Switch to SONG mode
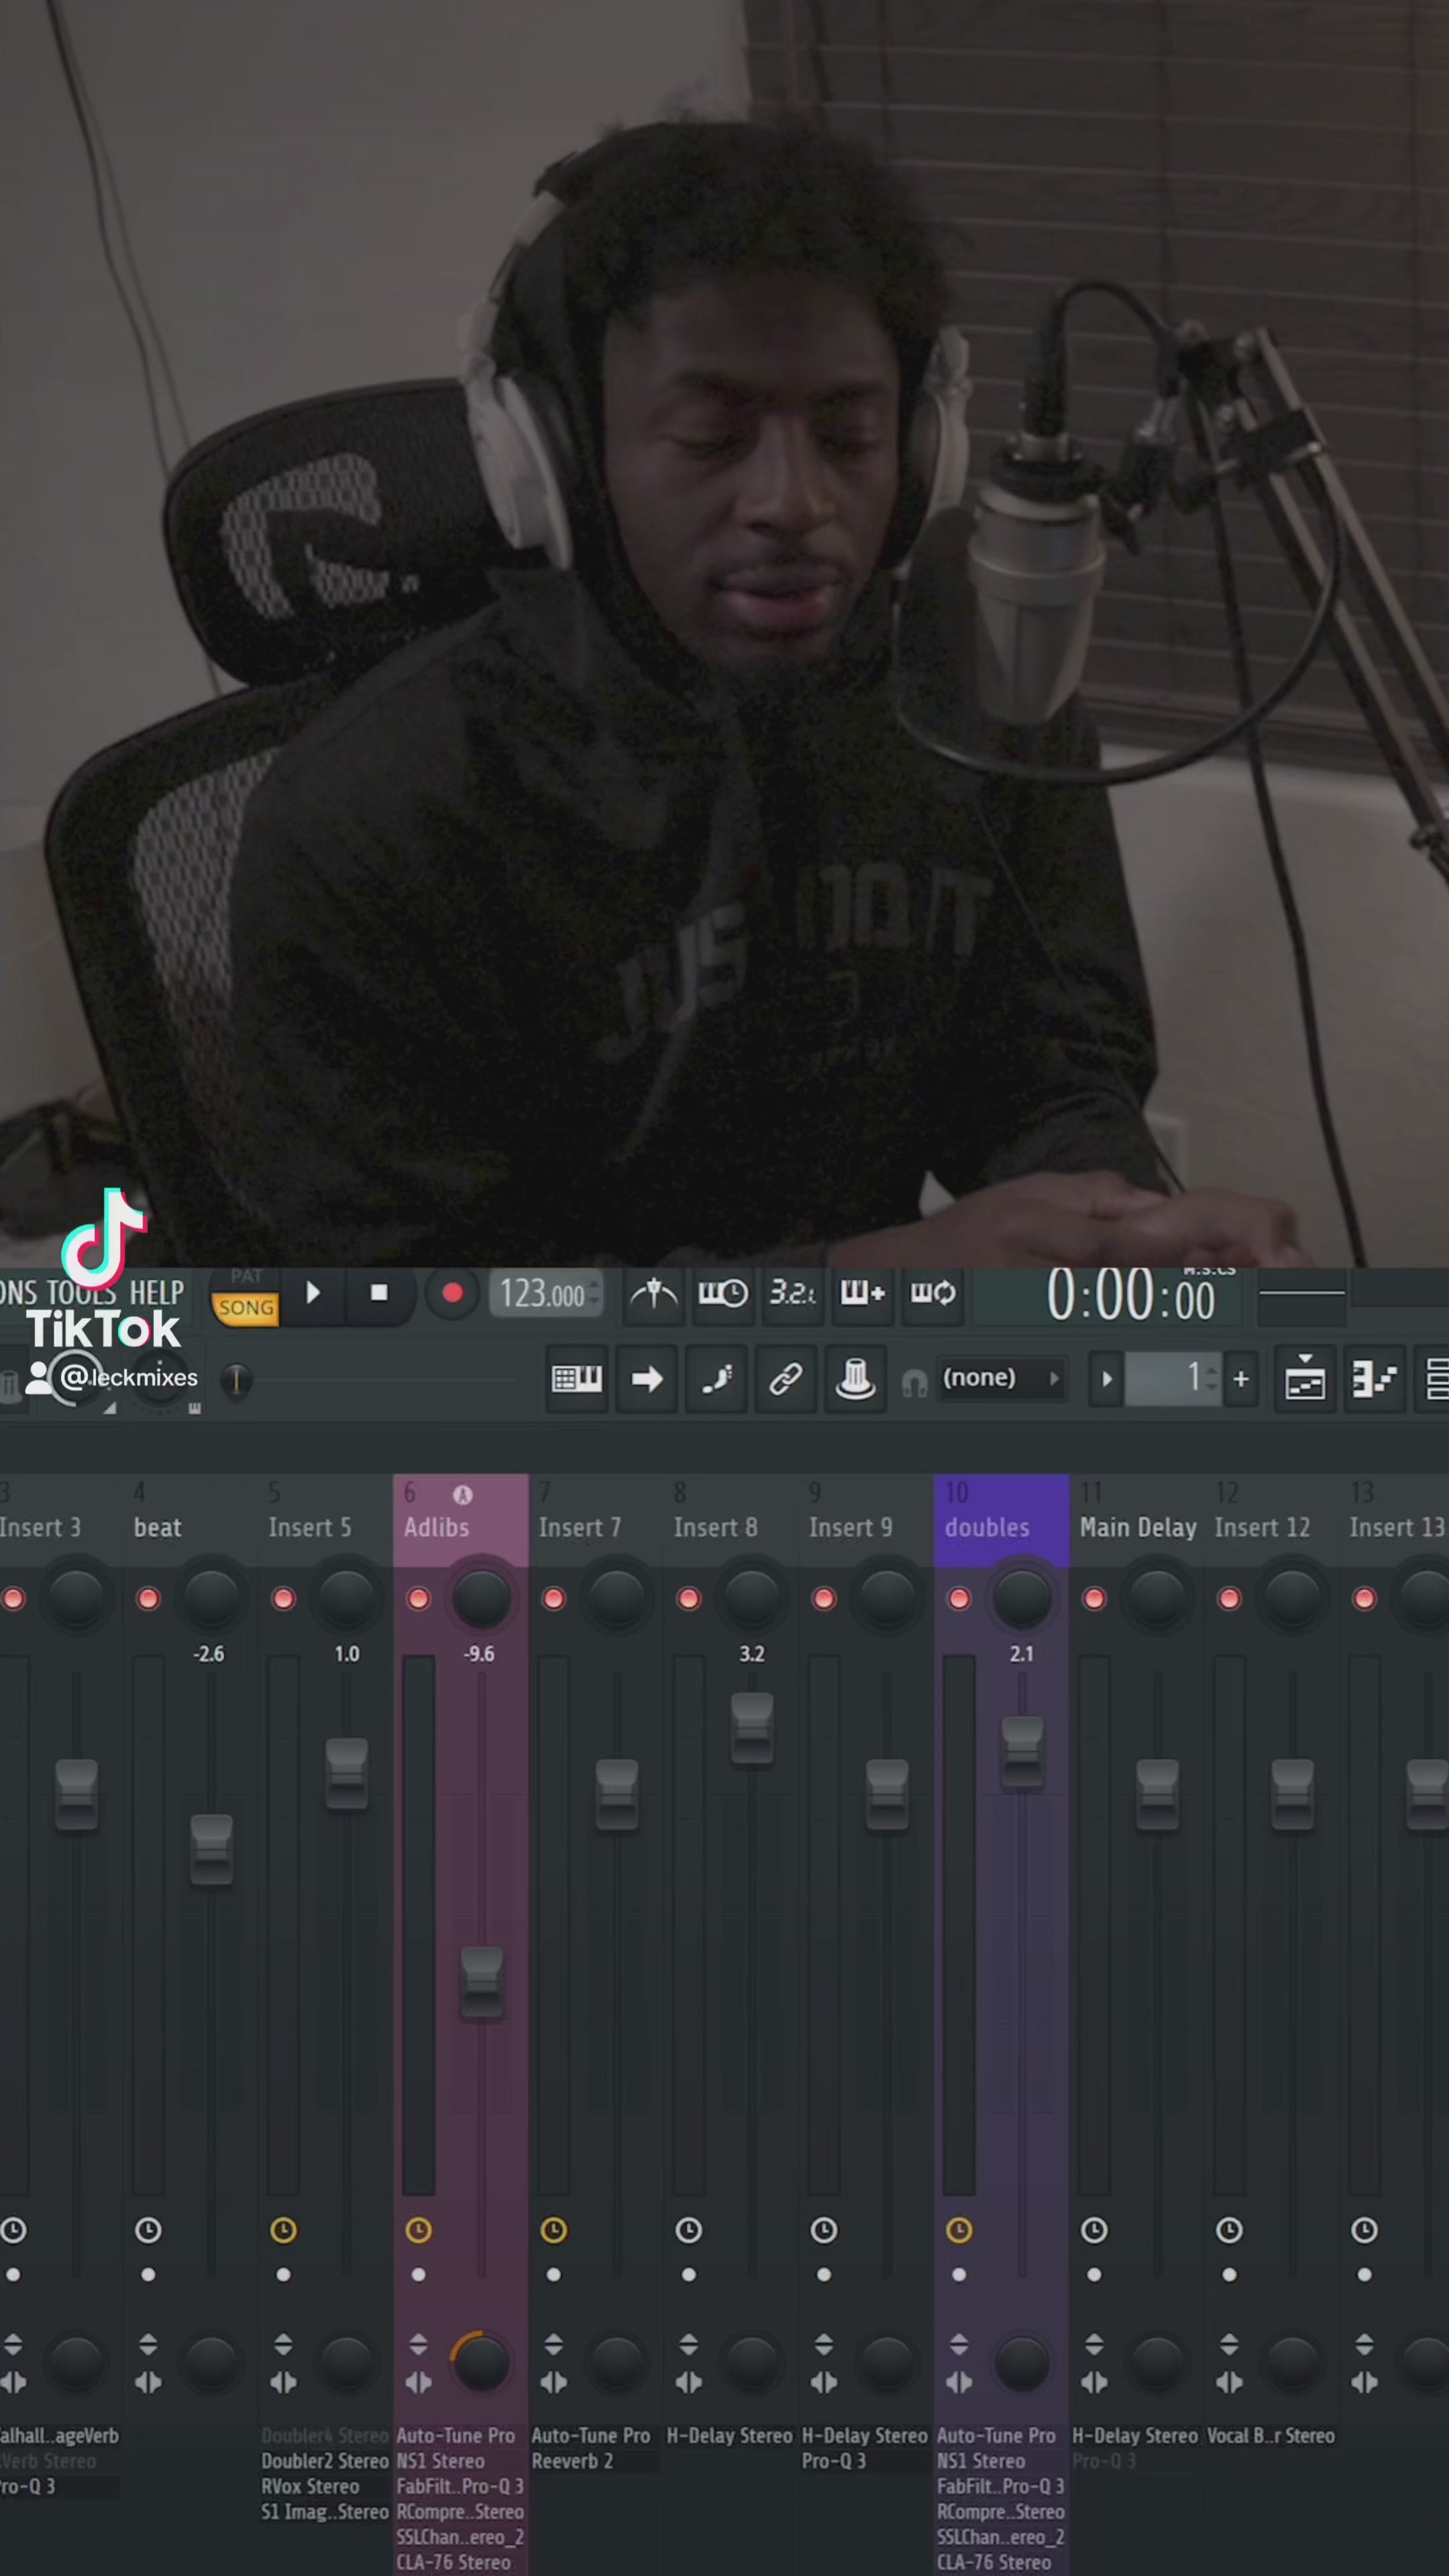Viewport: 1449px width, 2576px height. click(246, 1308)
